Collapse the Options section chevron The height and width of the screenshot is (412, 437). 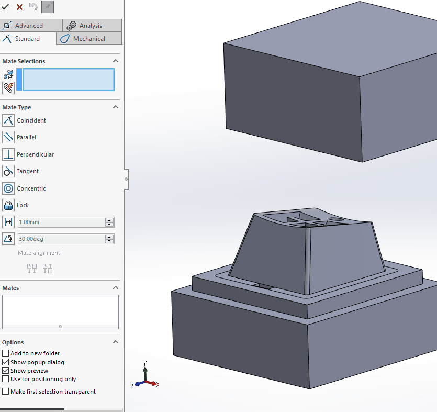tap(116, 342)
